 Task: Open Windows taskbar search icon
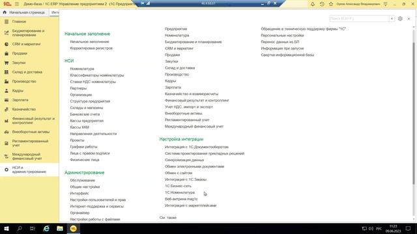[20, 228]
